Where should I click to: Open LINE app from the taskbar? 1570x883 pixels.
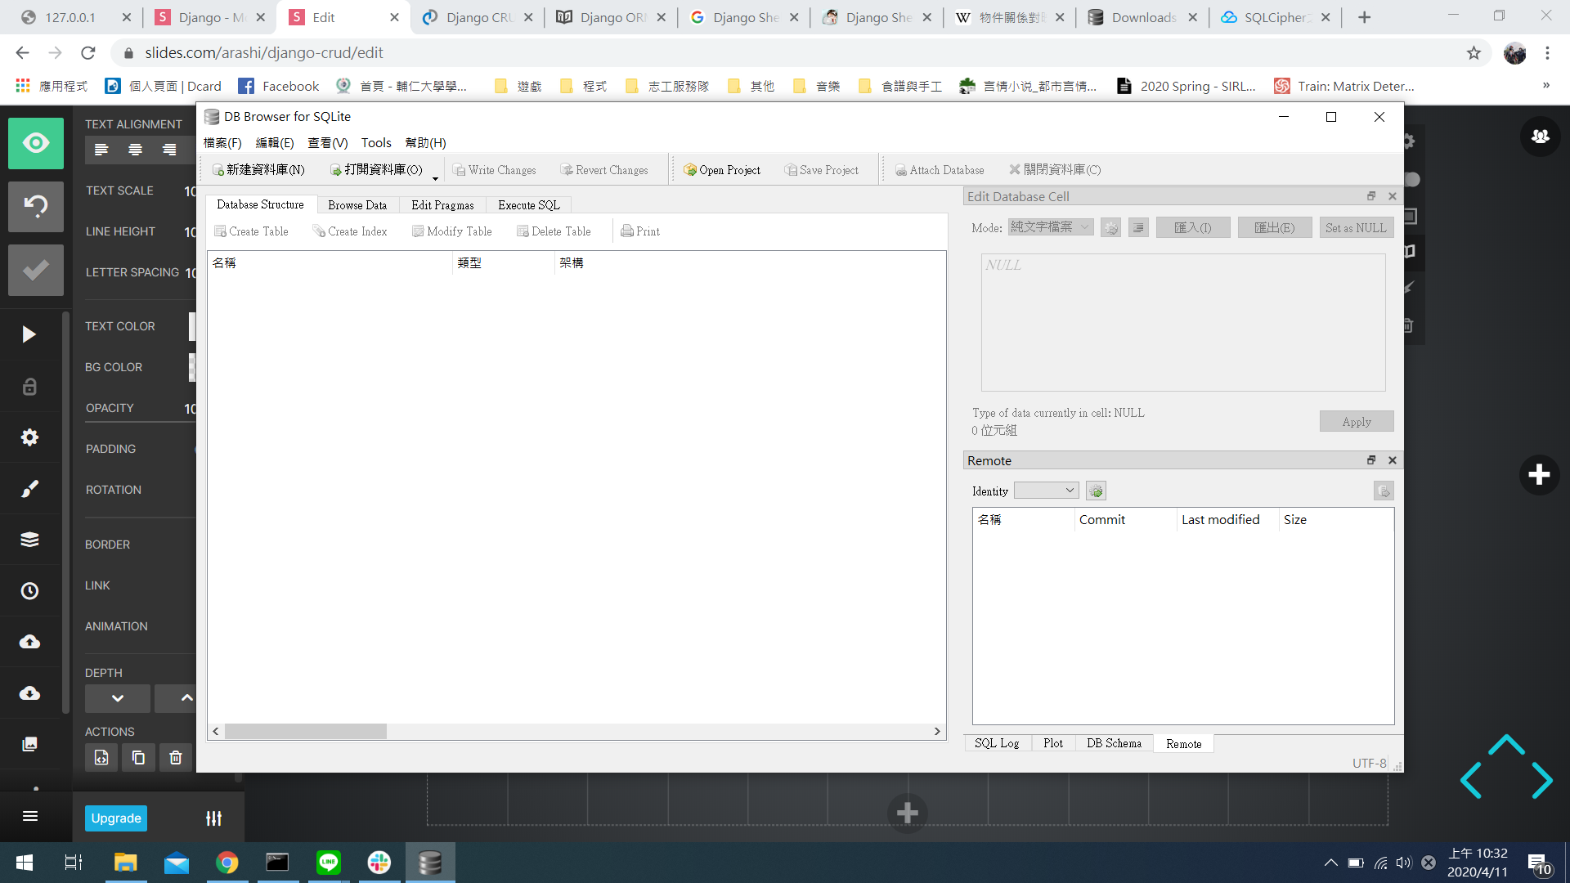pyautogui.click(x=328, y=862)
